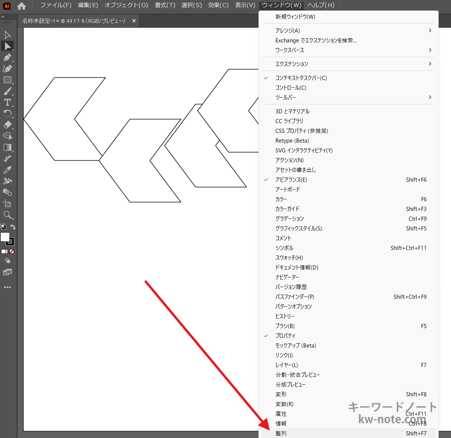451x438 pixels.
Task: Choose 整列 from the Window menu
Action: (281, 433)
